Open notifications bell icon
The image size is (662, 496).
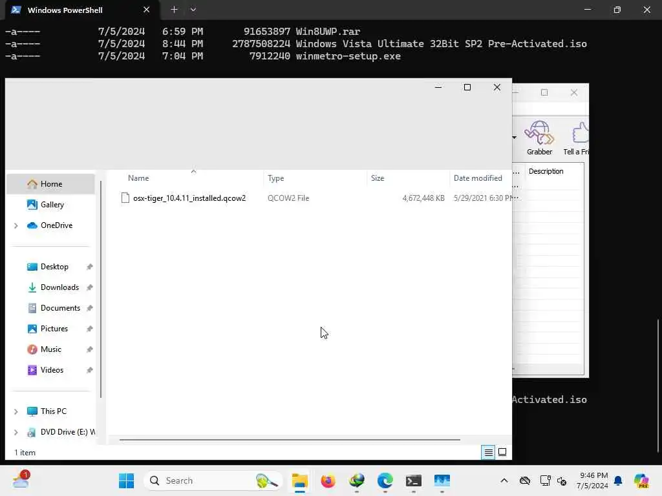coord(618,480)
